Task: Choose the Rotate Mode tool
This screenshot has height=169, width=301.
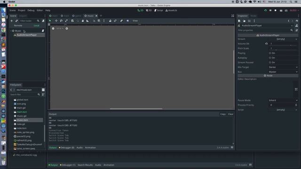Action: pyautogui.click(x=61, y=21)
